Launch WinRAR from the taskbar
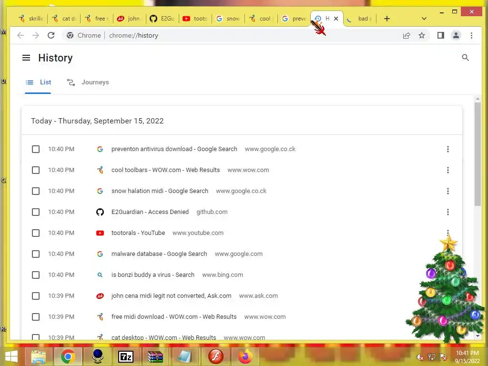 click(155, 356)
